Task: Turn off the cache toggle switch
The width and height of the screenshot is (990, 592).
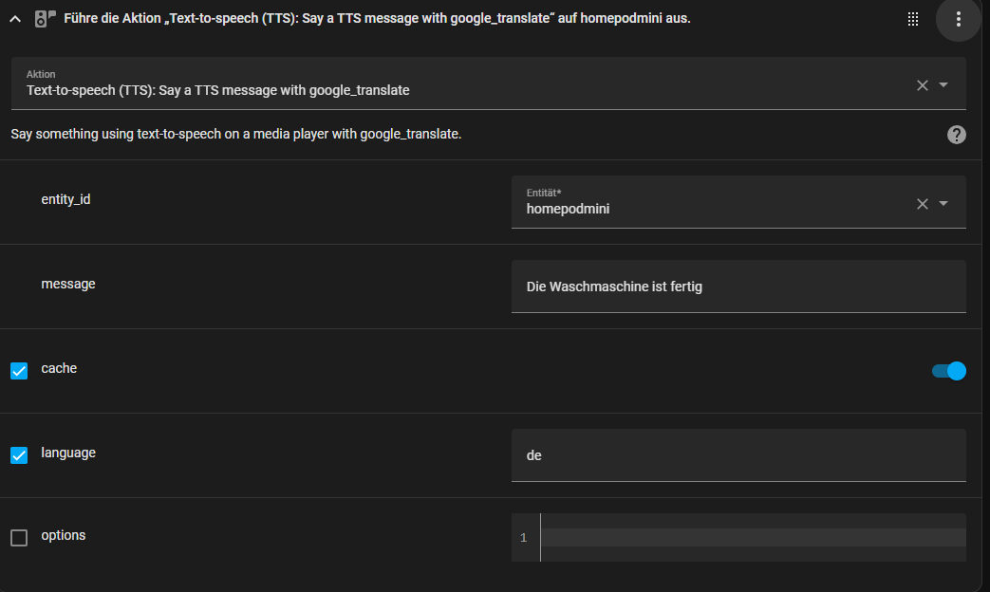Action: (949, 371)
